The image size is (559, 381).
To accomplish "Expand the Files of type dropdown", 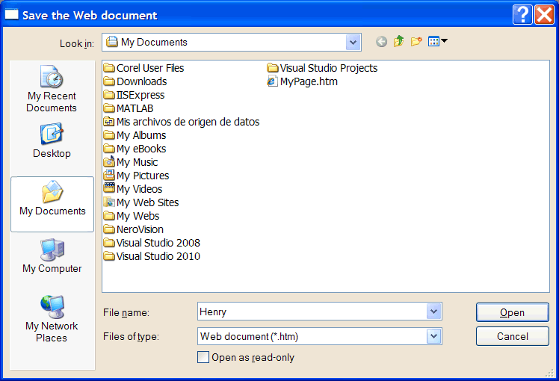I will point(433,336).
